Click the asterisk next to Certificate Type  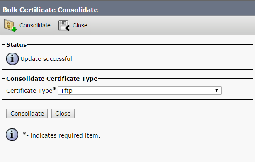point(54,89)
